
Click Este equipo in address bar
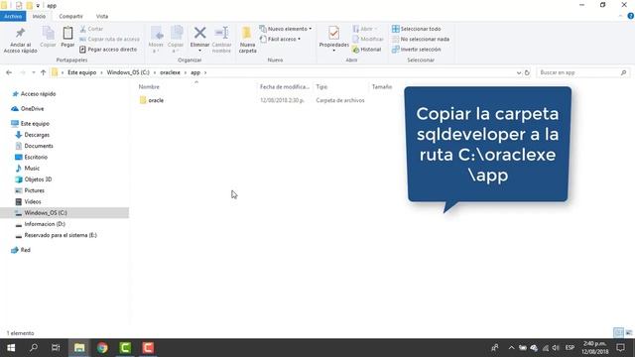tap(81, 72)
